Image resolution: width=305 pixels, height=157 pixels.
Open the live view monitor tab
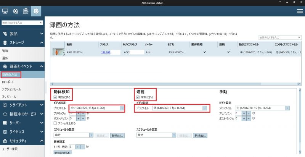click(x=5, y=11)
